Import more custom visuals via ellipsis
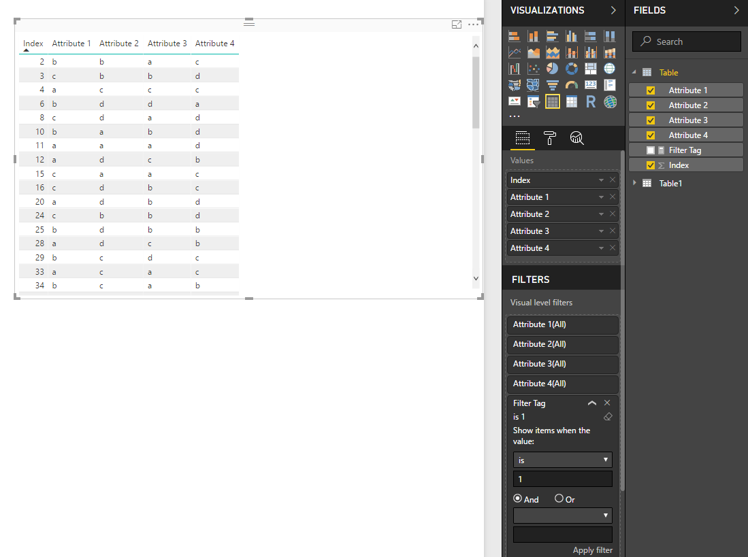Viewport: 748px width, 557px height. [x=515, y=116]
